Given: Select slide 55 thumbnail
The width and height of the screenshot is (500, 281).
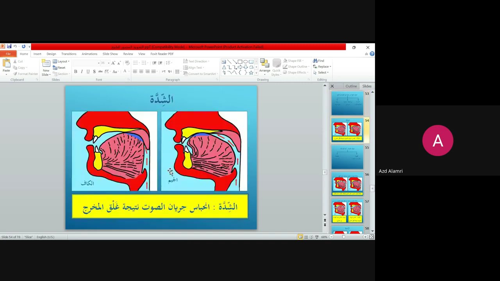Looking at the screenshot, I should coord(347,158).
